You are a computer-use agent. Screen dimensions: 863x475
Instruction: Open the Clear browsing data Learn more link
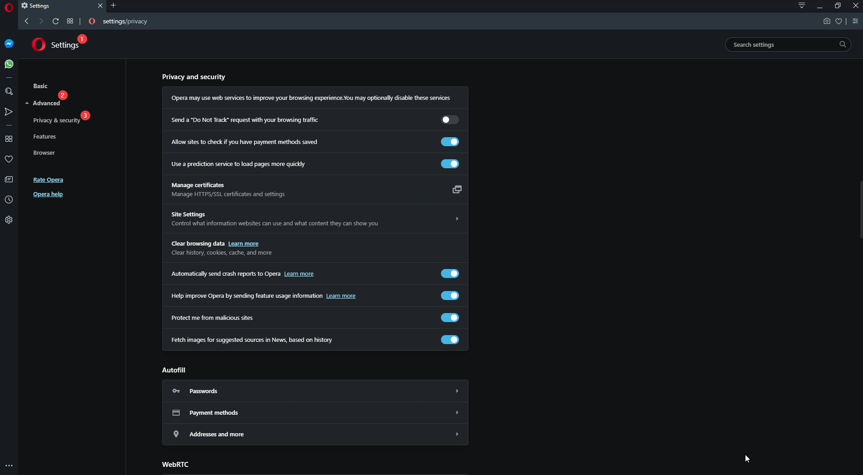pyautogui.click(x=243, y=243)
